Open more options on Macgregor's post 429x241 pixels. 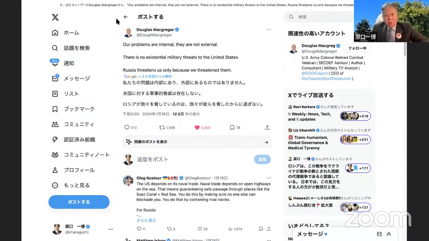269,29
